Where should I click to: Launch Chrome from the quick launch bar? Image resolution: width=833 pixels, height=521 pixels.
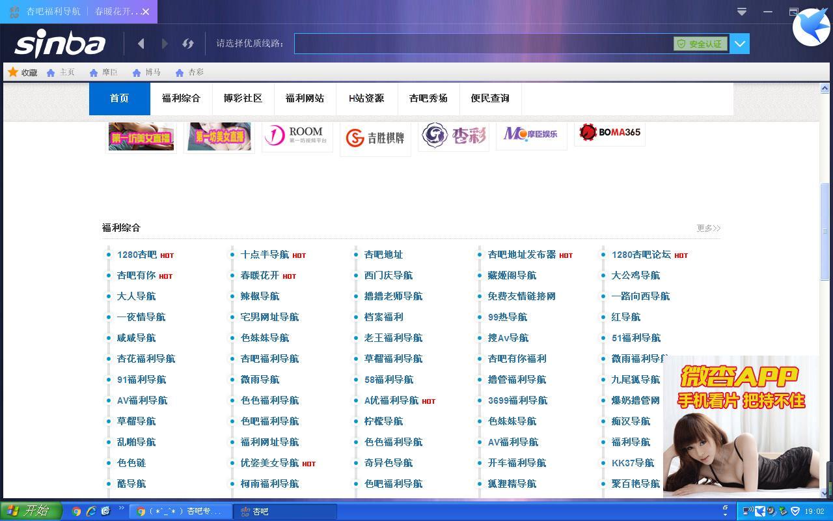pyautogui.click(x=76, y=511)
